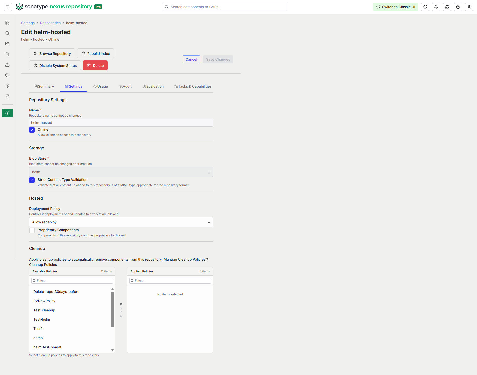Screen dimensions: 477x375
Task: Switch to the Audit tab
Action: [x=125, y=86]
